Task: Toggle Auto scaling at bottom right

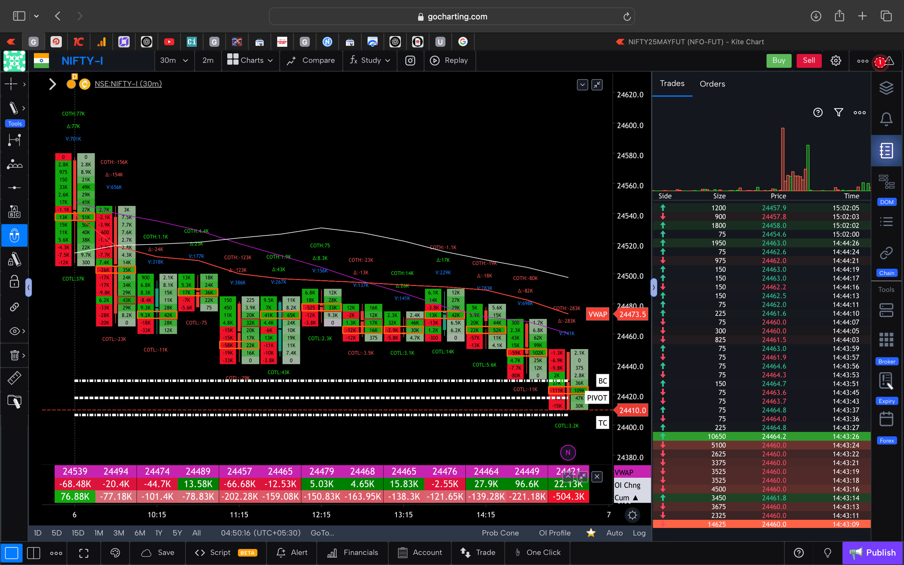Action: 614,533
